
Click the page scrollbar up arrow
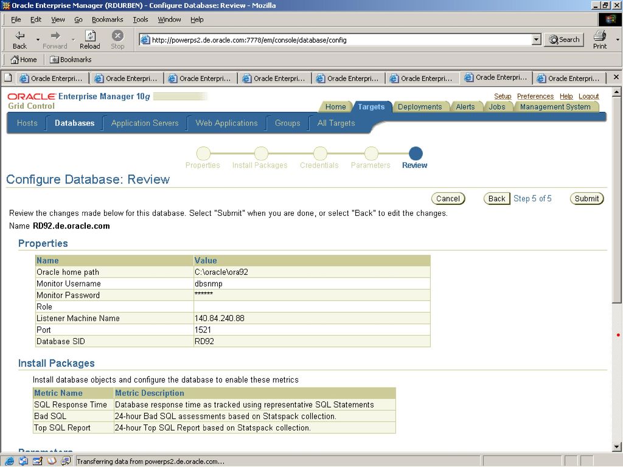pos(616,92)
